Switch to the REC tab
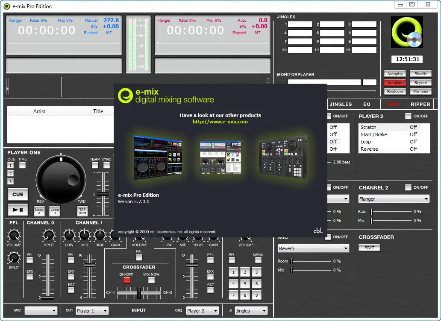Viewport: 441px width, 321px height. (x=394, y=104)
